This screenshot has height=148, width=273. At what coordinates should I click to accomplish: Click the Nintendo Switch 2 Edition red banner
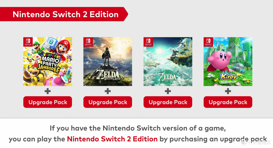[63, 14]
